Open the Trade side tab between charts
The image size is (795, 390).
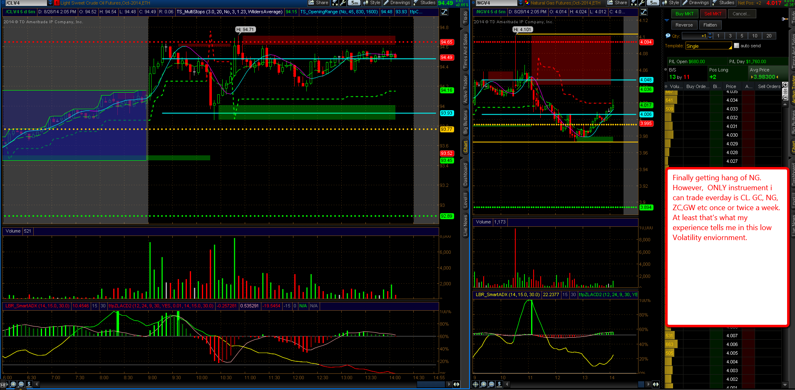(465, 17)
